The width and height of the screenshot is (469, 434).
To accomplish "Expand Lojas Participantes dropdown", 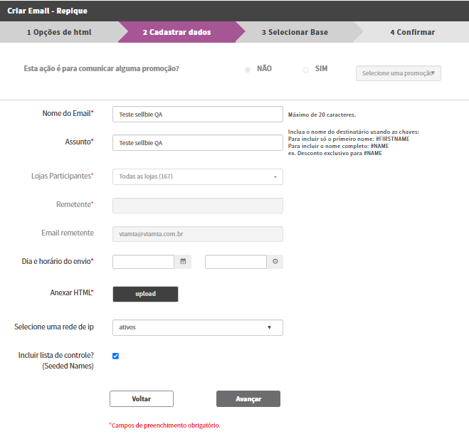I will point(198,176).
